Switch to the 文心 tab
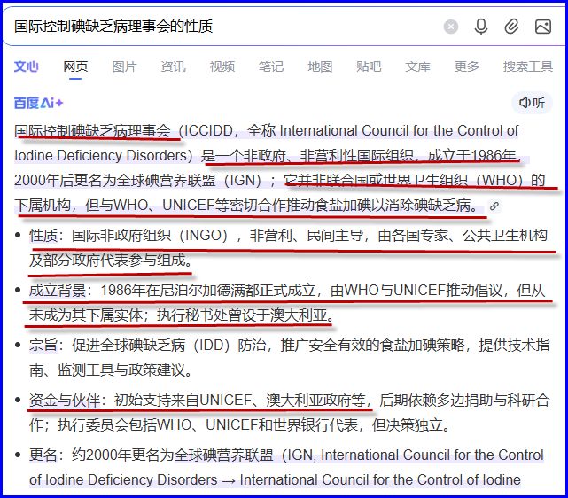Screen dimensions: 568x498 pos(26,66)
